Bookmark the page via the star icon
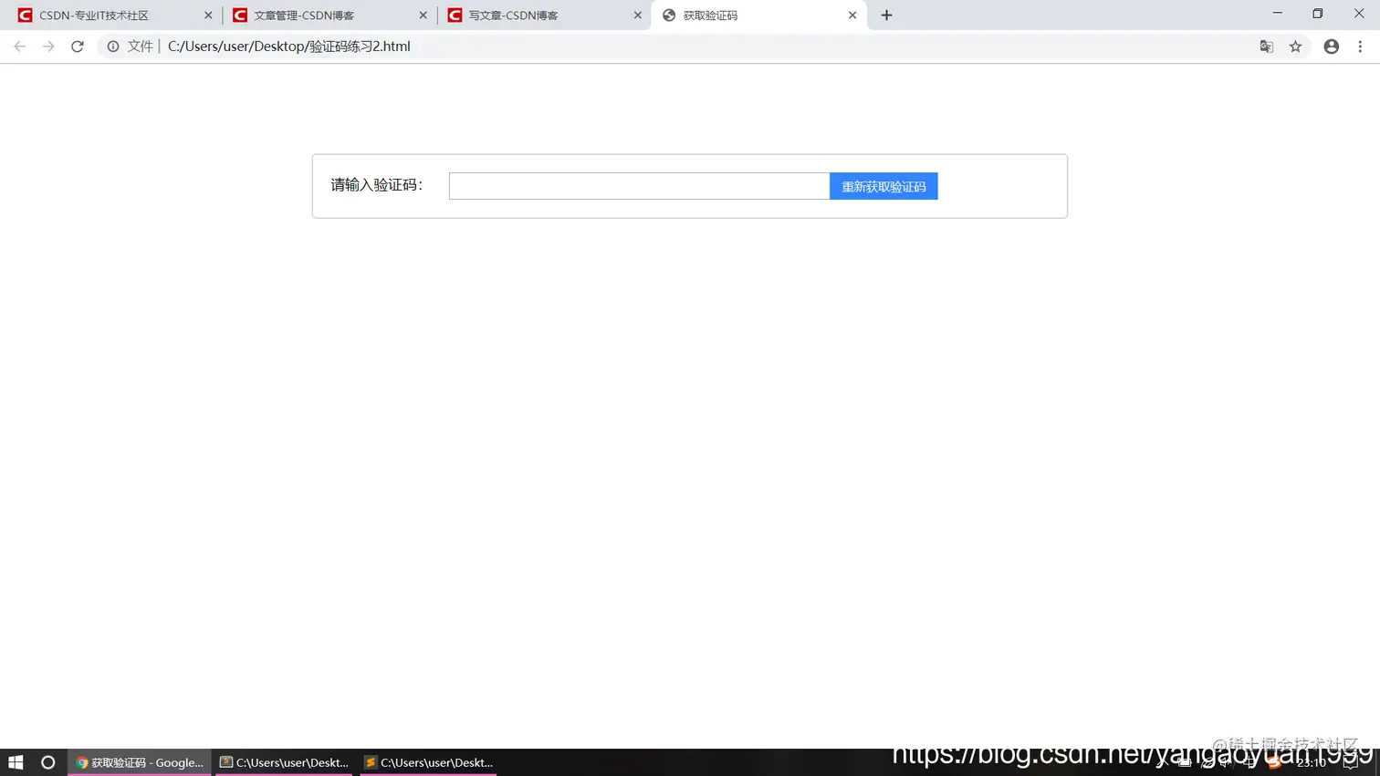Image resolution: width=1380 pixels, height=776 pixels. (1296, 46)
